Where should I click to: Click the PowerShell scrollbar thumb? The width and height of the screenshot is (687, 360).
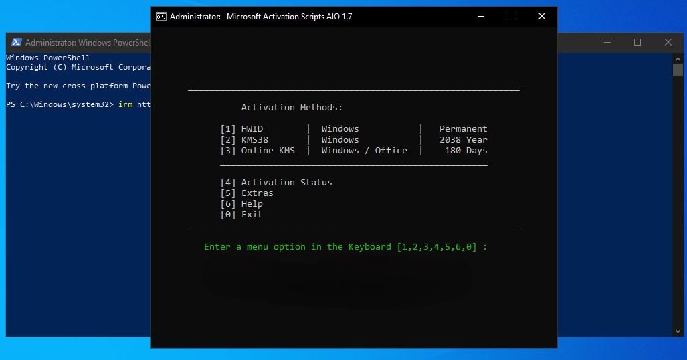tap(678, 70)
